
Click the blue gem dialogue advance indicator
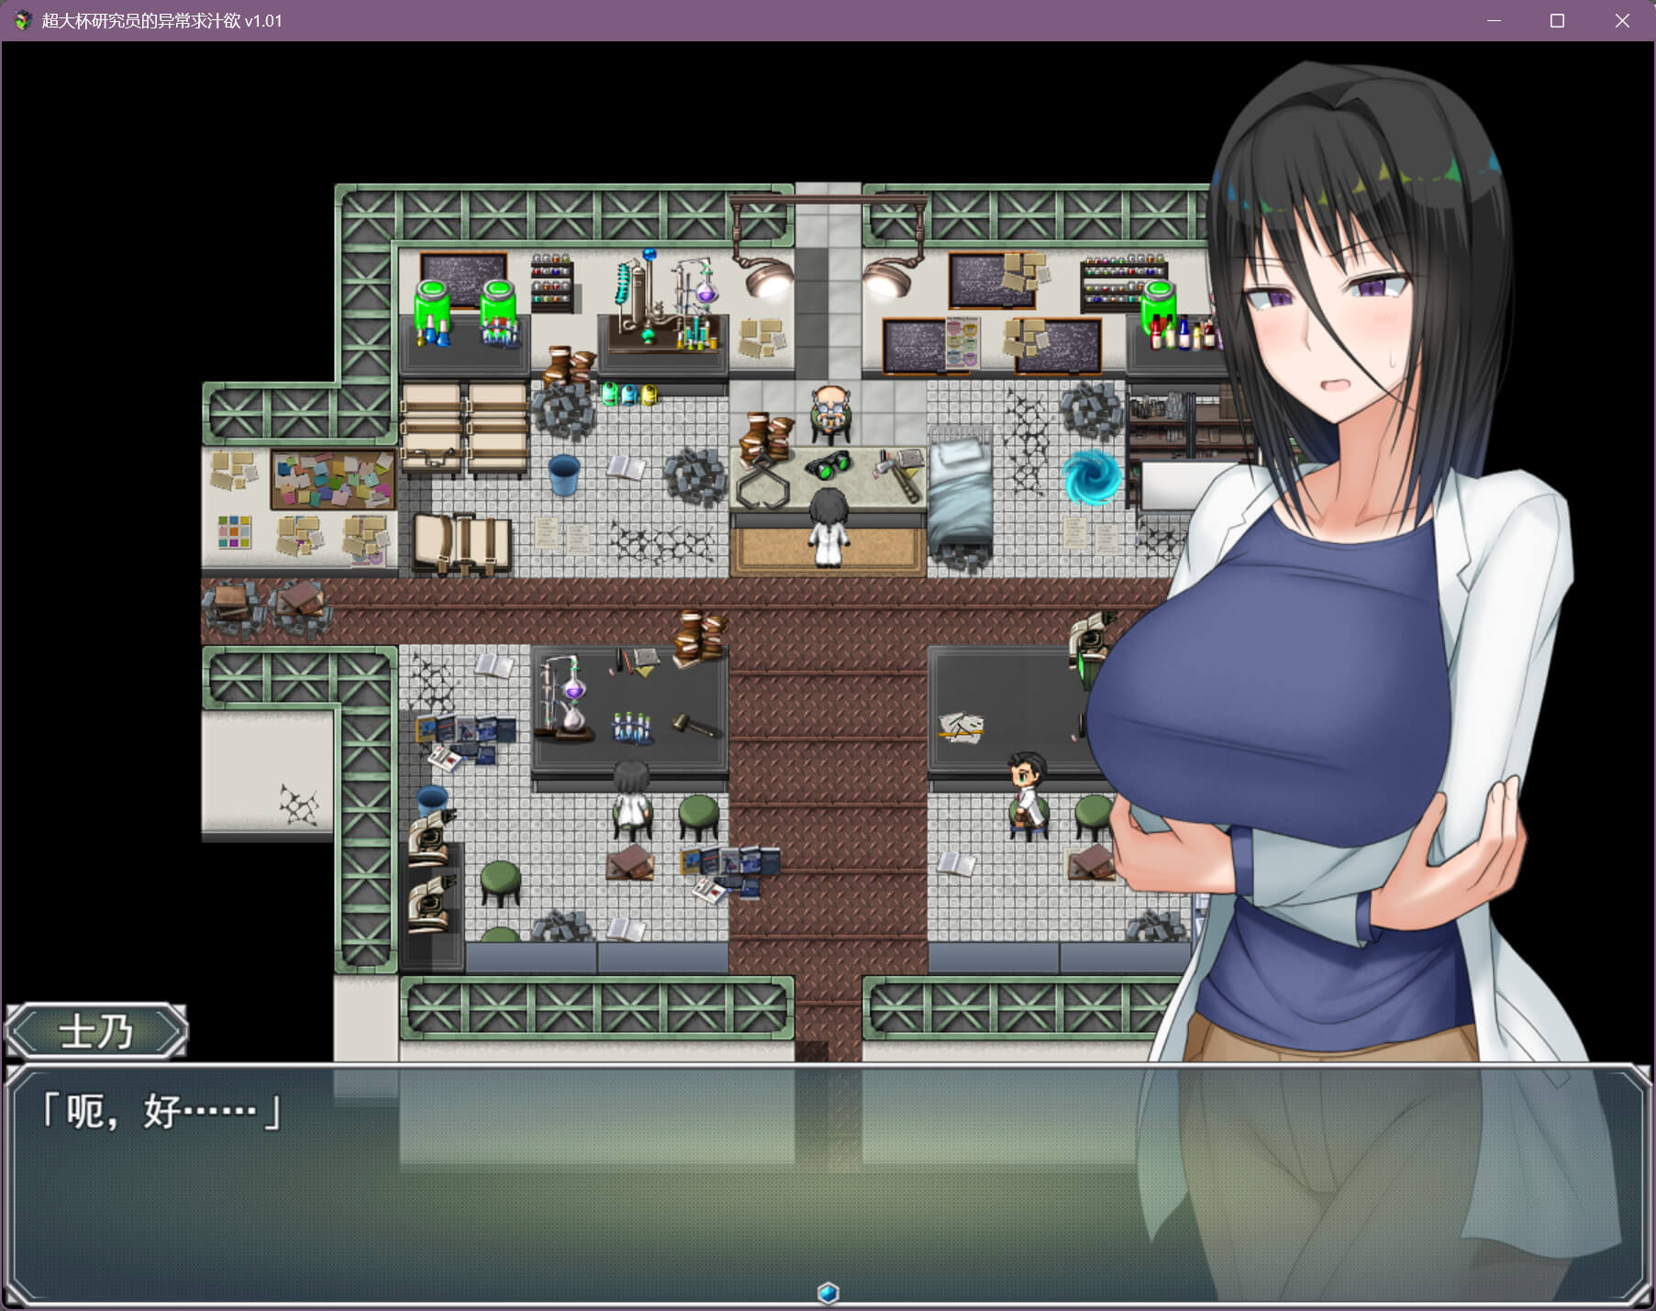[x=828, y=1292]
